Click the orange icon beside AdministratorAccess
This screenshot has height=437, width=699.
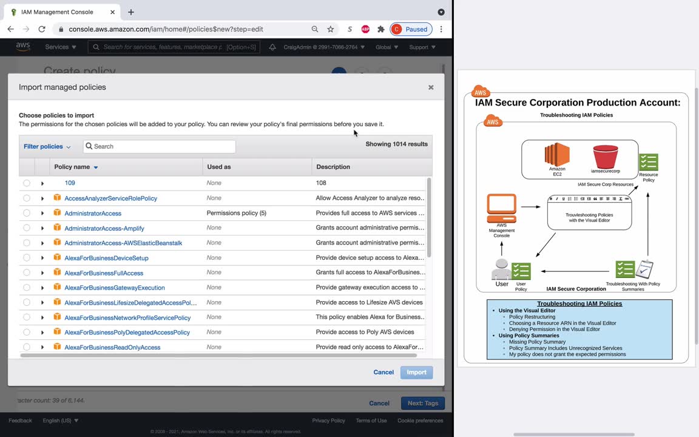pyautogui.click(x=57, y=212)
